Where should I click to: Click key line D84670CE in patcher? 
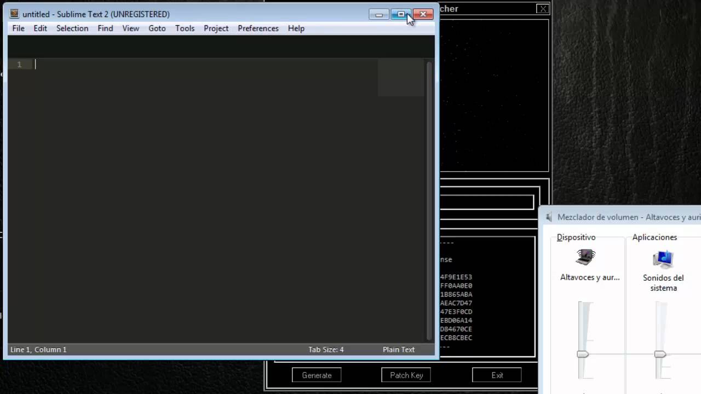coord(456,329)
